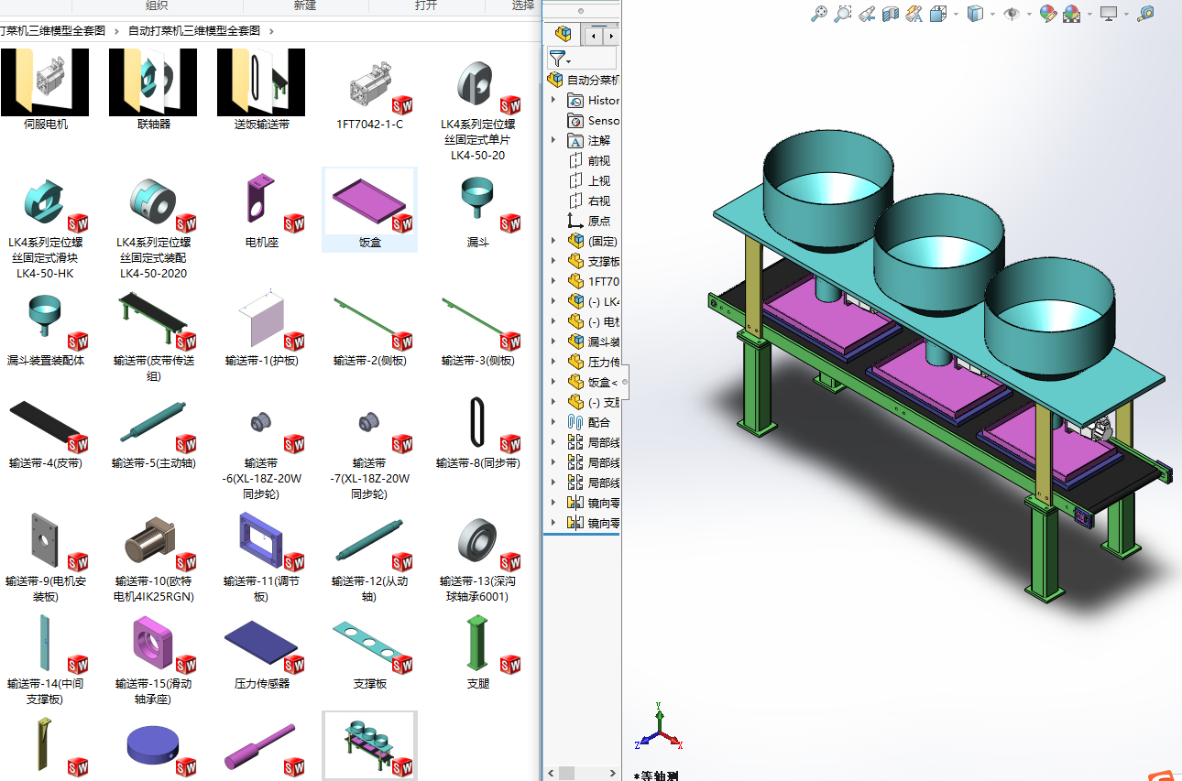This screenshot has height=781, width=1182.
Task: Select the Sensors folder in tree
Action: coord(594,120)
